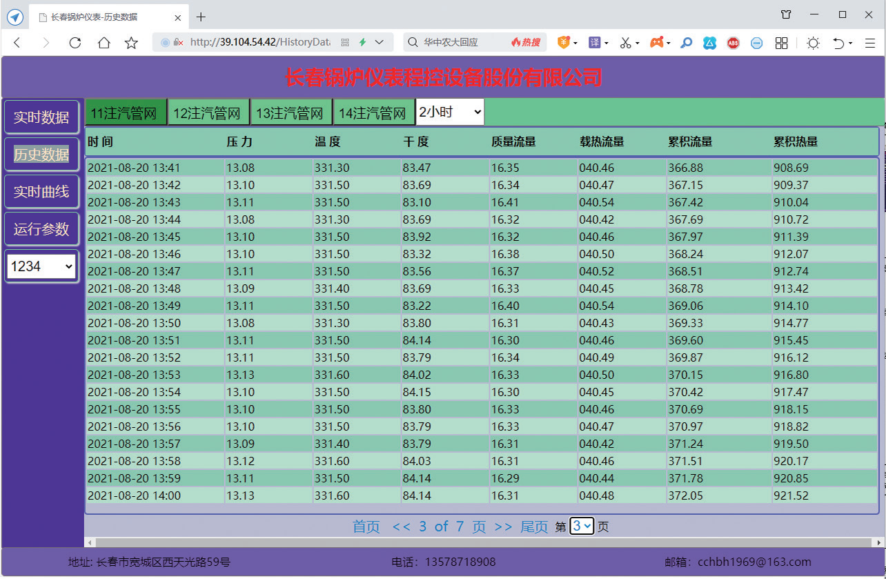
Task: Go to browser home page icon
Action: coord(104,43)
